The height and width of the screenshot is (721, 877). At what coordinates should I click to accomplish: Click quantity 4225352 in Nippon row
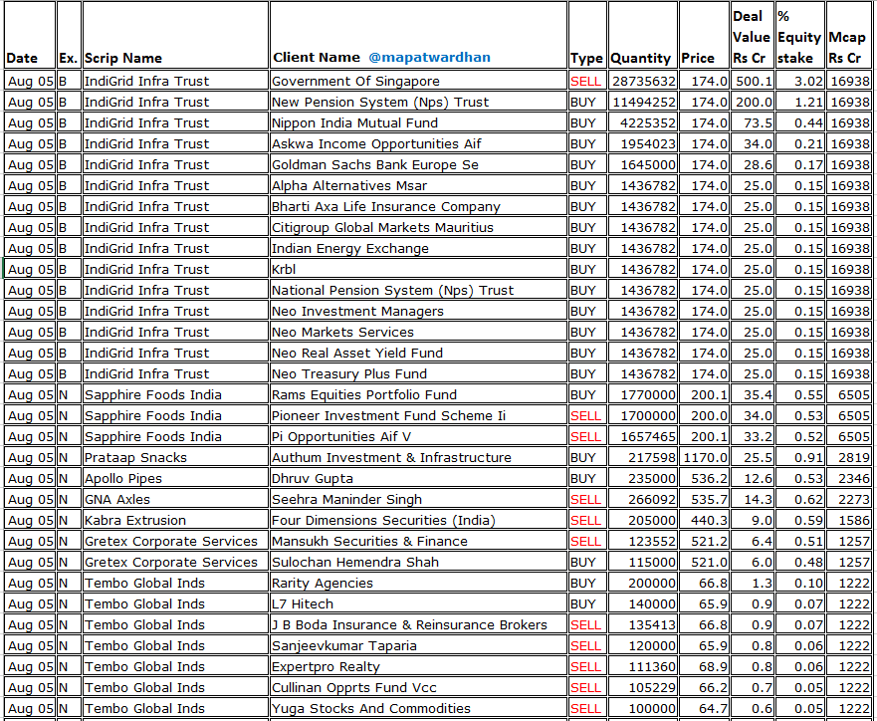pos(643,123)
